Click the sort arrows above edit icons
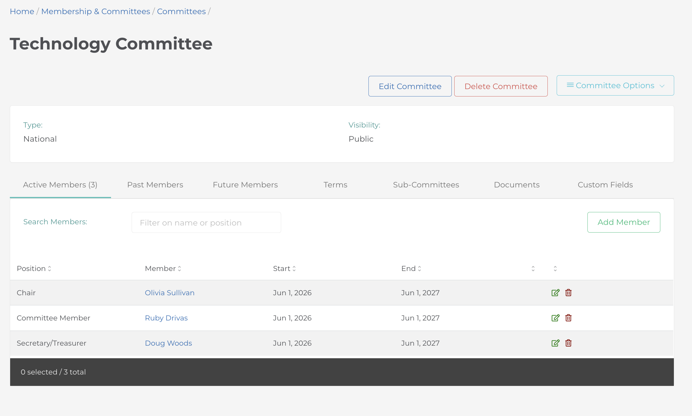Viewport: 692px width, 416px height. click(x=555, y=269)
